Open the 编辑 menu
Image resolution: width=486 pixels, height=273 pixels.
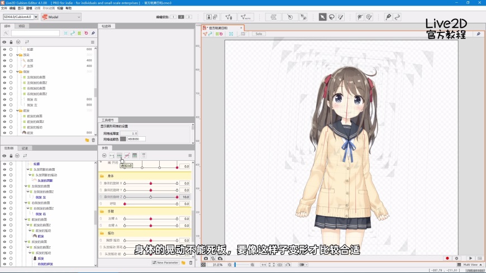(x=12, y=8)
